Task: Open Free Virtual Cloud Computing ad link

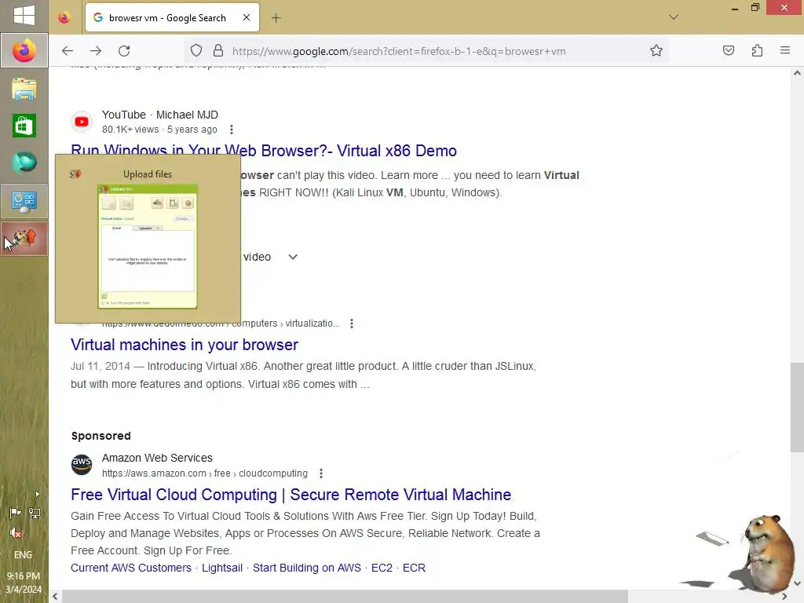Action: pyautogui.click(x=291, y=495)
